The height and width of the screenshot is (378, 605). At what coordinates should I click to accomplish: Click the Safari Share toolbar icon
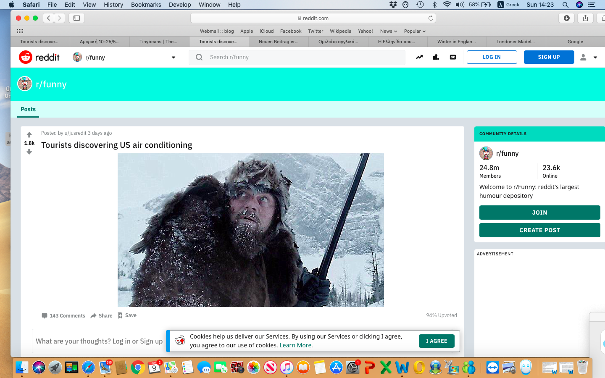[x=585, y=18]
